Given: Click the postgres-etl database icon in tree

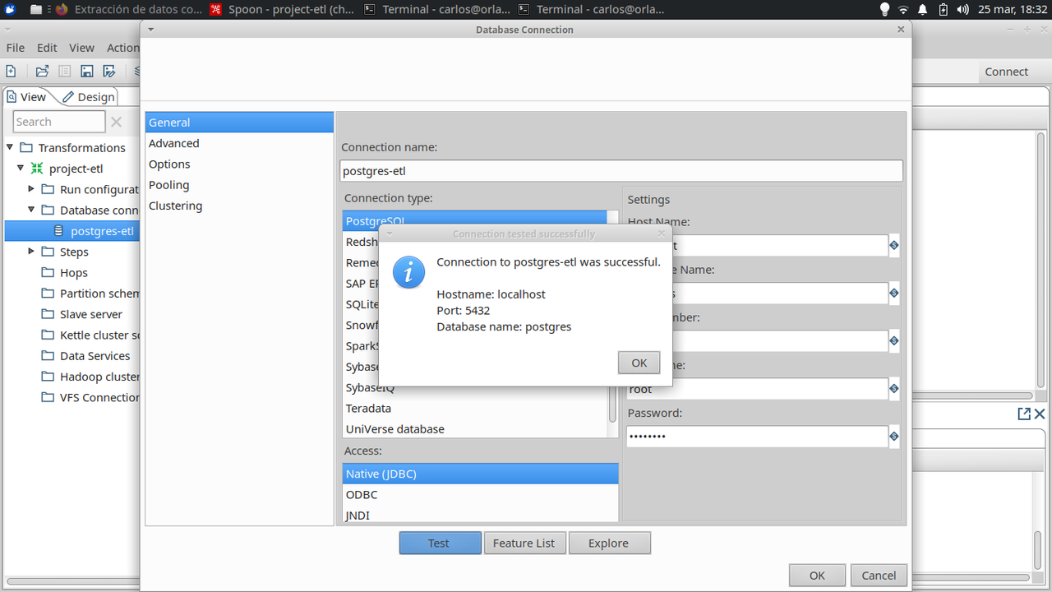Looking at the screenshot, I should pyautogui.click(x=58, y=231).
